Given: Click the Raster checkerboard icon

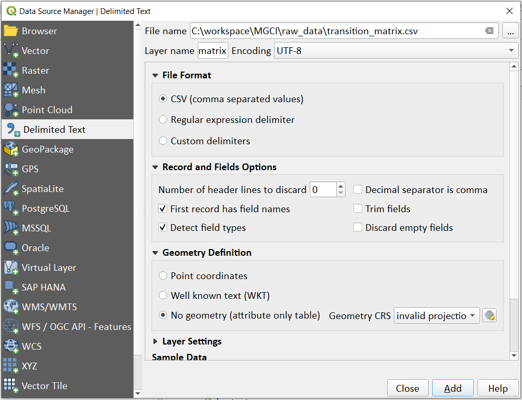Looking at the screenshot, I should 11,70.
